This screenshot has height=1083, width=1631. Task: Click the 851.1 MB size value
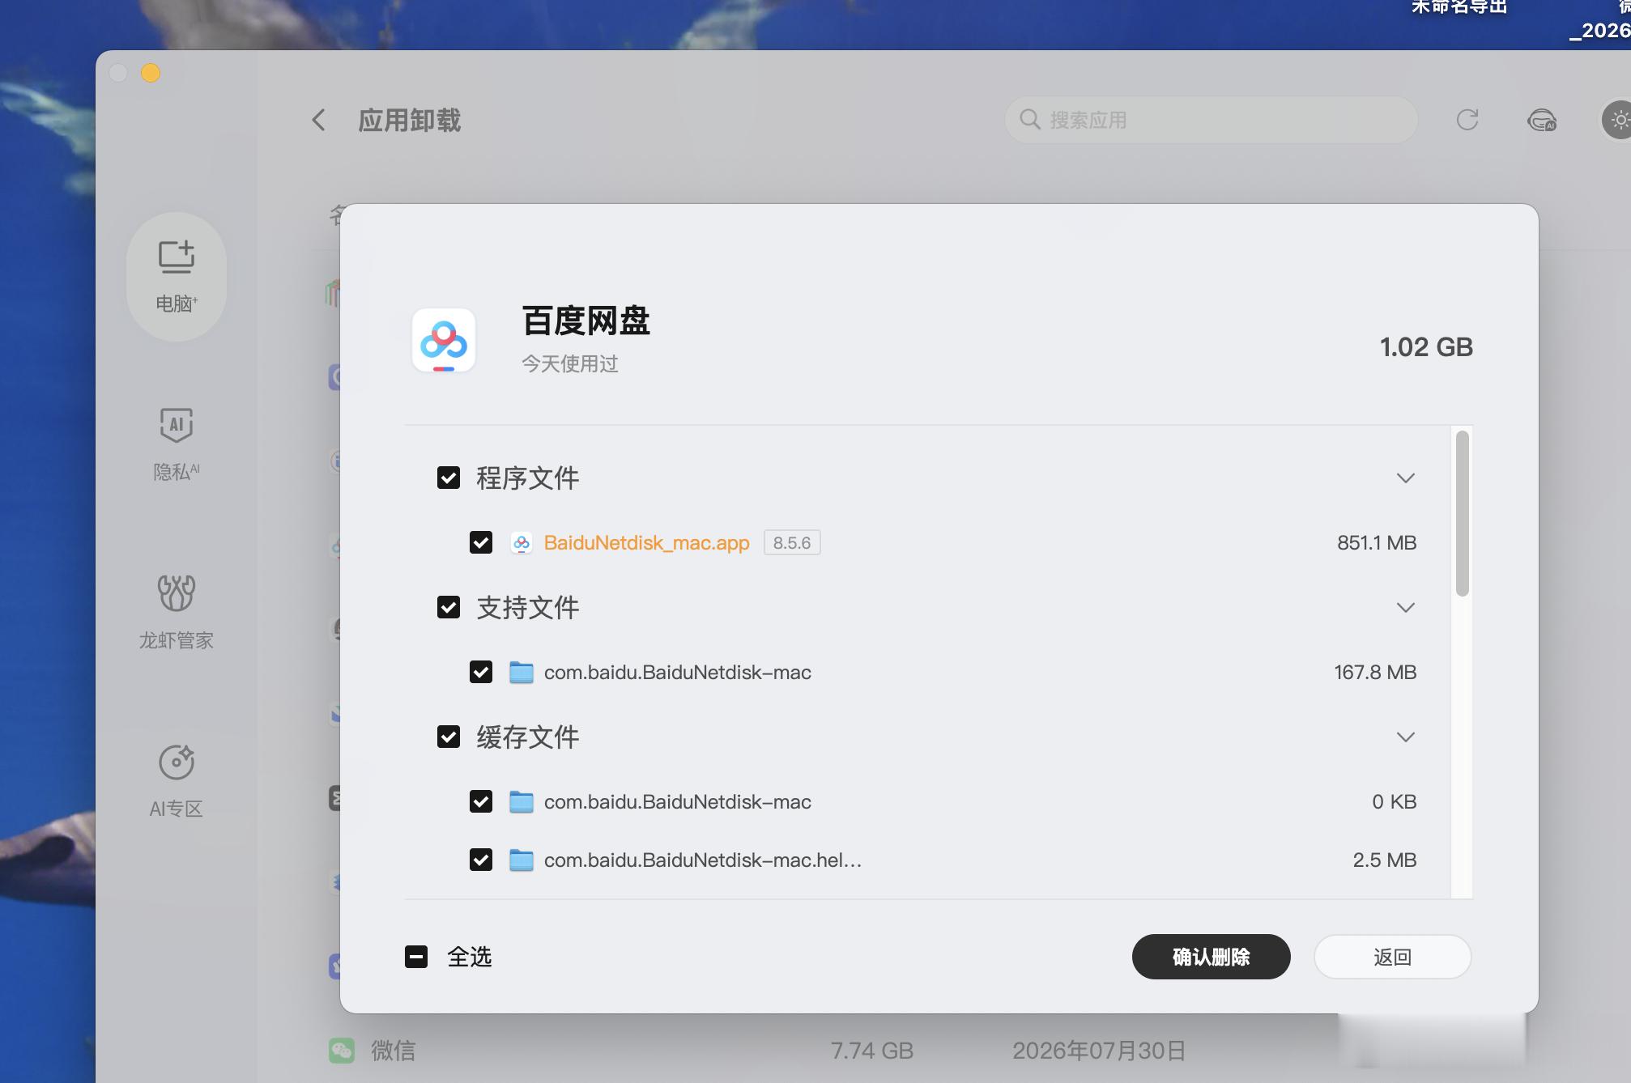point(1377,542)
